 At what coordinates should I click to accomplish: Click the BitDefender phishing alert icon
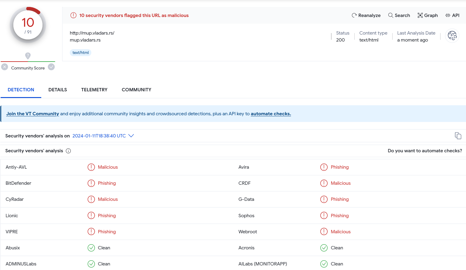[91, 183]
